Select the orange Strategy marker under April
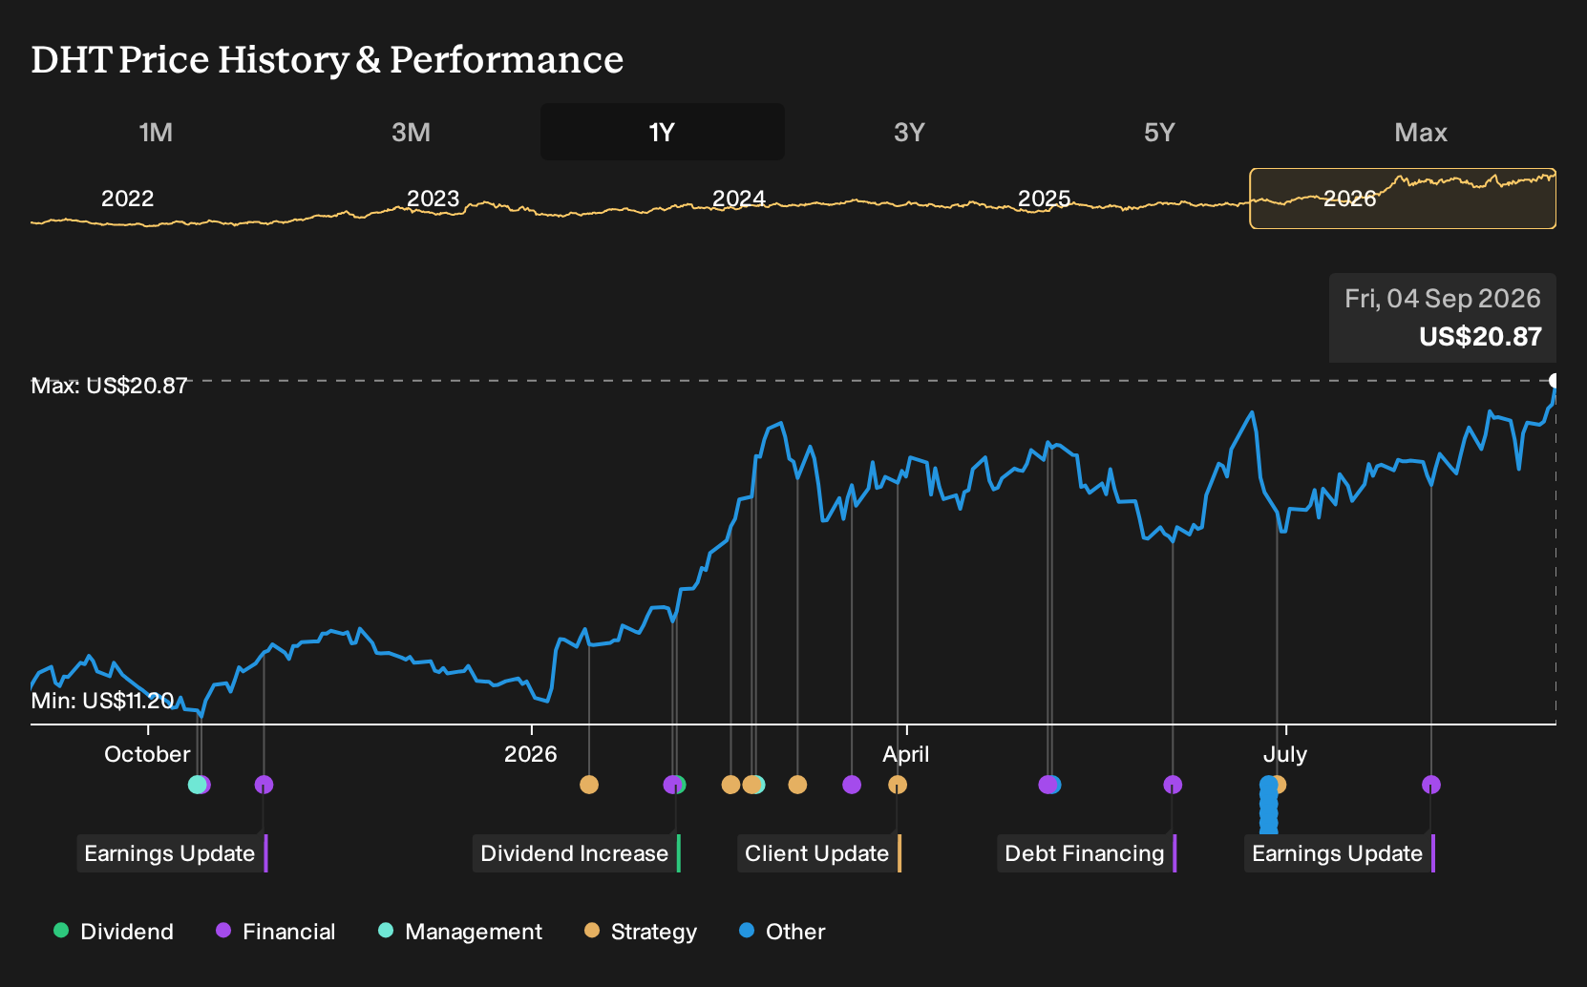Image resolution: width=1587 pixels, height=987 pixels. (x=898, y=785)
